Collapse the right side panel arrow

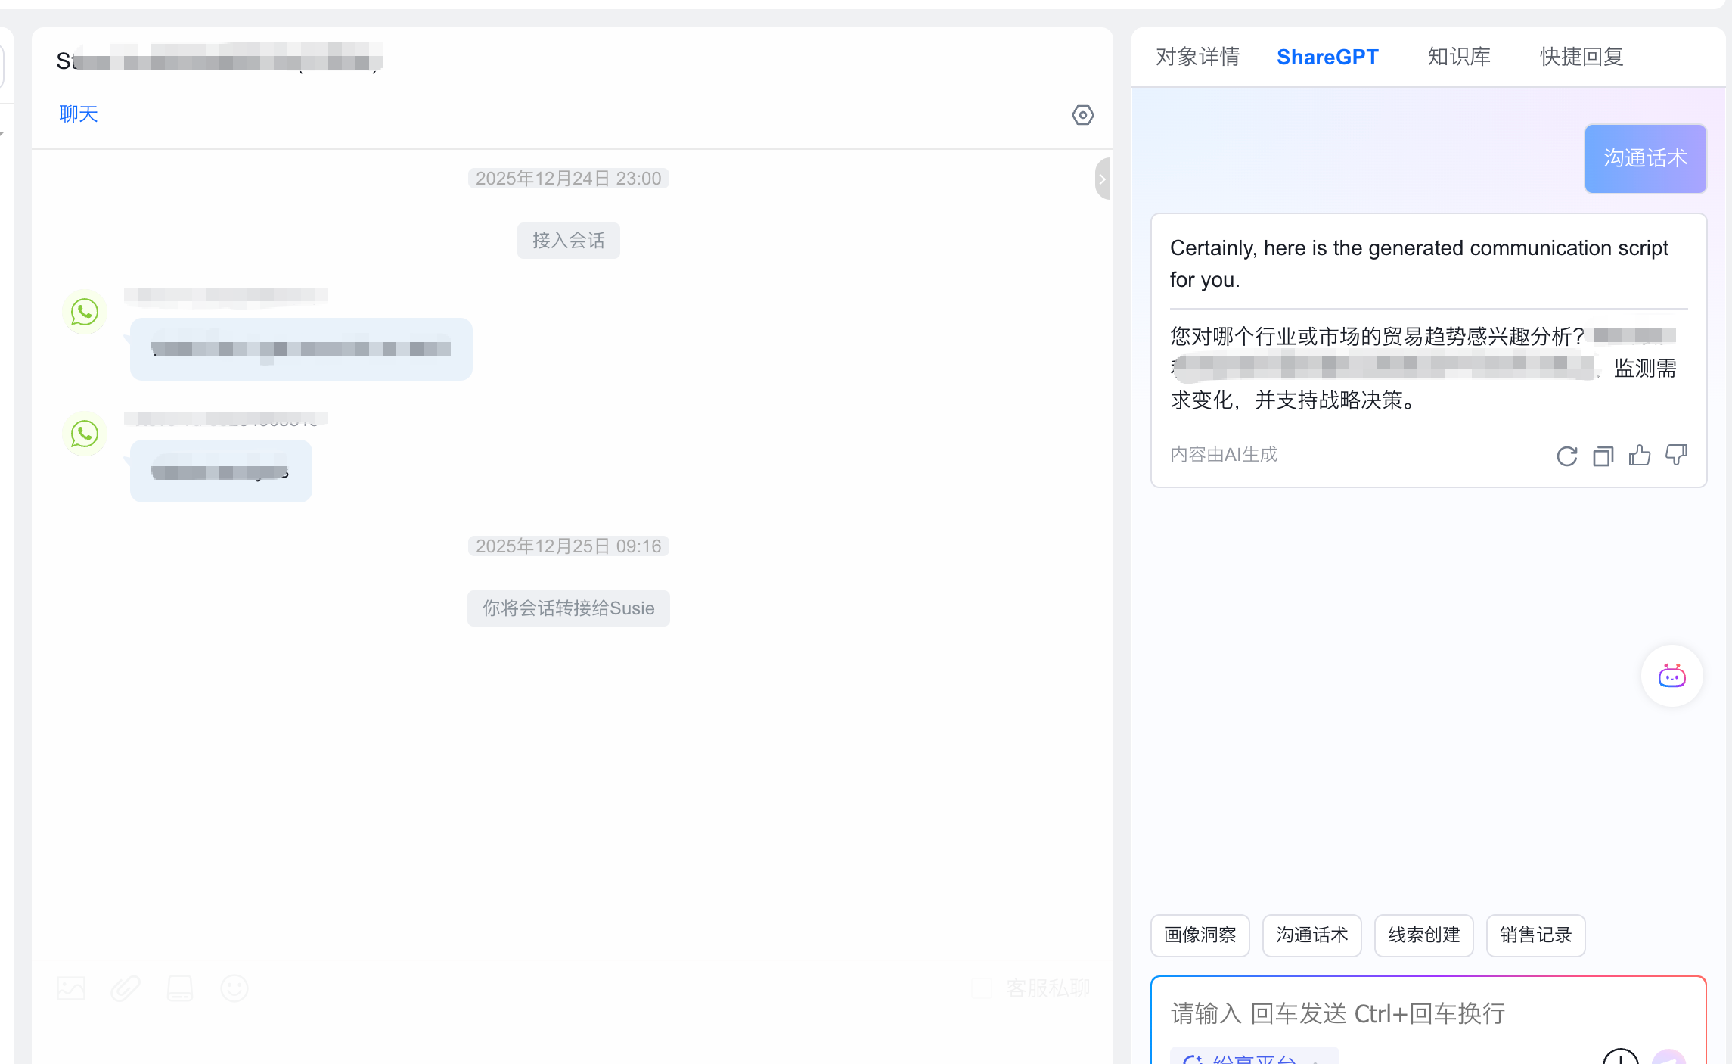point(1102,179)
